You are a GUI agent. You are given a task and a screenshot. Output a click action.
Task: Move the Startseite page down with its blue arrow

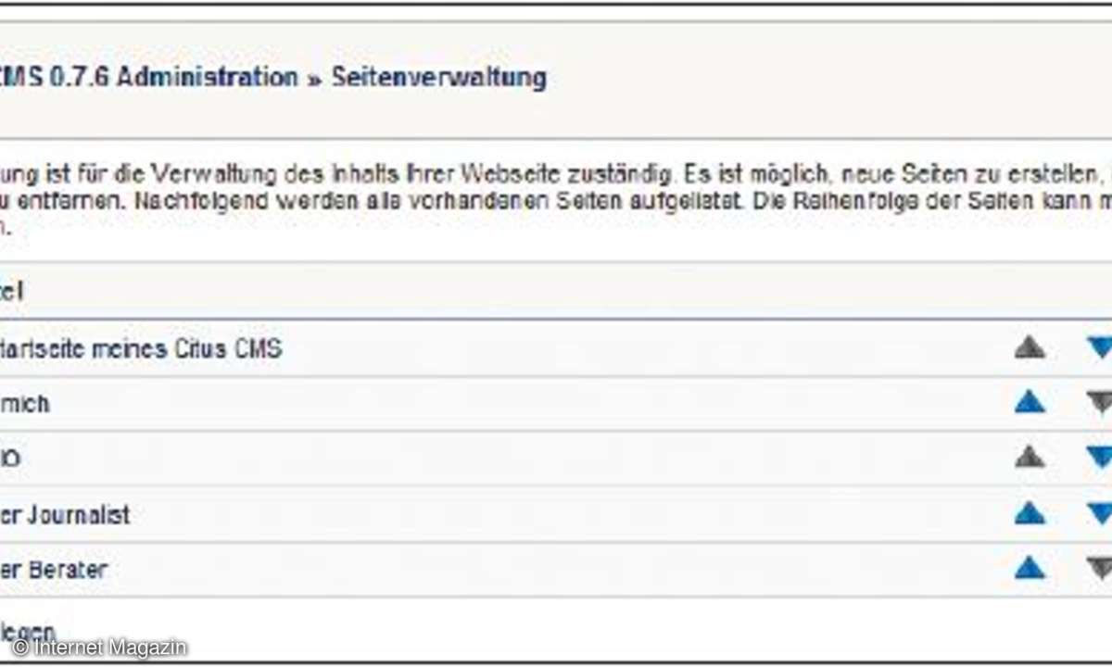coord(1099,348)
